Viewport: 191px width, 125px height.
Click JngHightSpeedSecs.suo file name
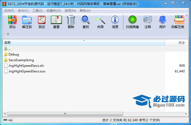point(27,71)
